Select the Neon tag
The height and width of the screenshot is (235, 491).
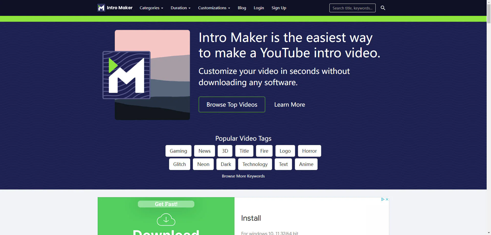pyautogui.click(x=203, y=164)
